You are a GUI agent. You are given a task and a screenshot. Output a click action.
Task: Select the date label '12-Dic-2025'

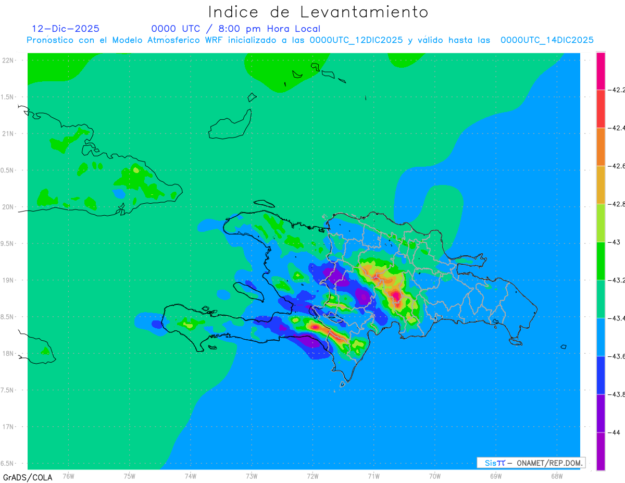(66, 29)
